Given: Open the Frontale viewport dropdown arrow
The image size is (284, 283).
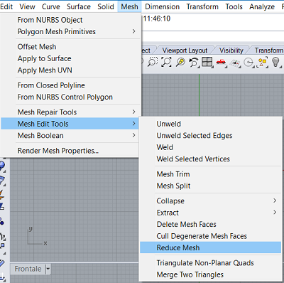Looking at the screenshot, I should pyautogui.click(x=48, y=269).
